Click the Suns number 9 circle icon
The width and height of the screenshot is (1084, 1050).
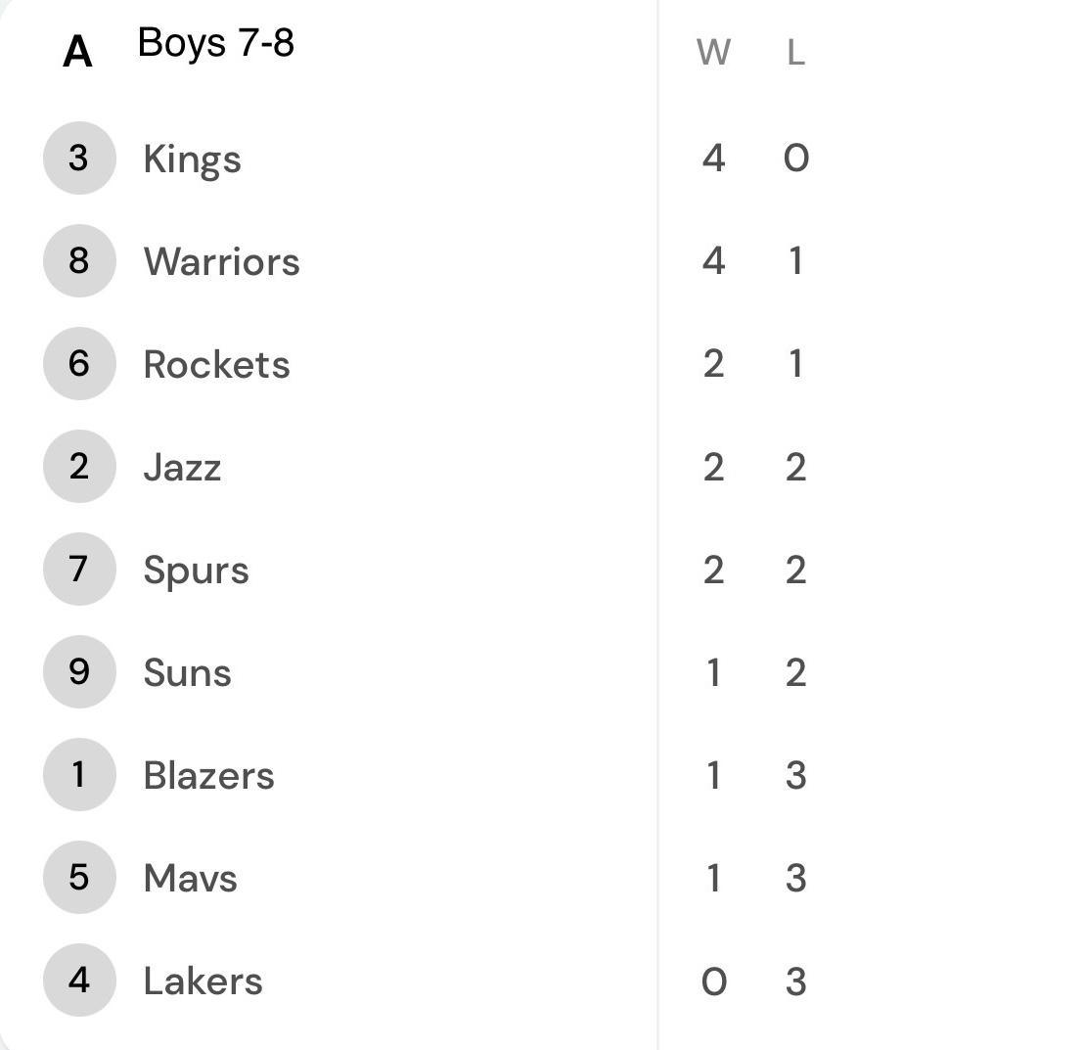(79, 671)
